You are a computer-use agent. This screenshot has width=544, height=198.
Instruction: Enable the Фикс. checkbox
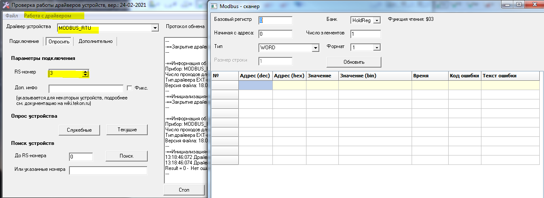[130, 88]
